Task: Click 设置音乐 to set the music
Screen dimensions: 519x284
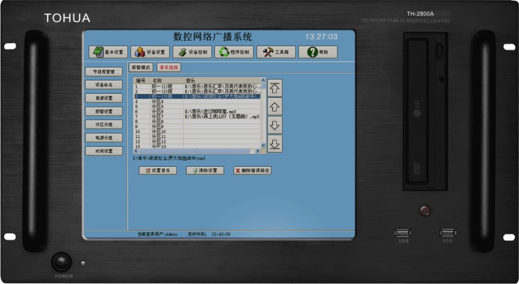Action: click(157, 171)
